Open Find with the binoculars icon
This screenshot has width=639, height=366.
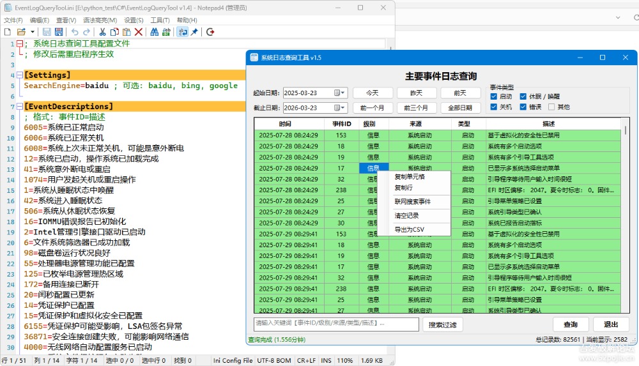point(155,32)
